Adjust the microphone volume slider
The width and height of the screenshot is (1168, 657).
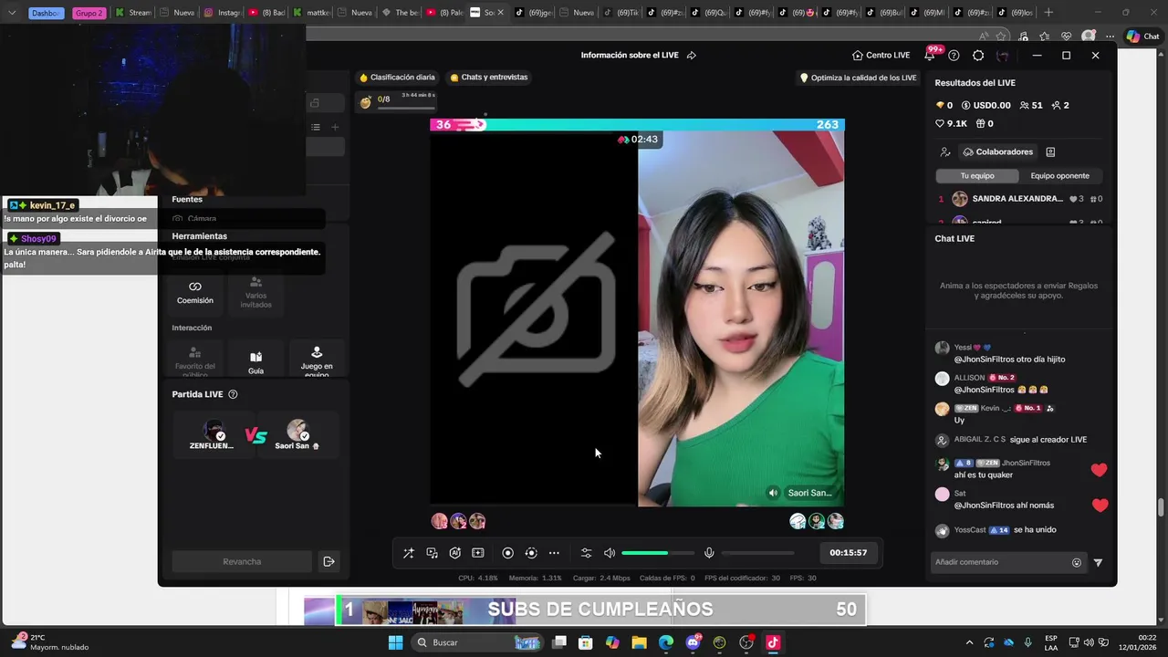(x=757, y=553)
